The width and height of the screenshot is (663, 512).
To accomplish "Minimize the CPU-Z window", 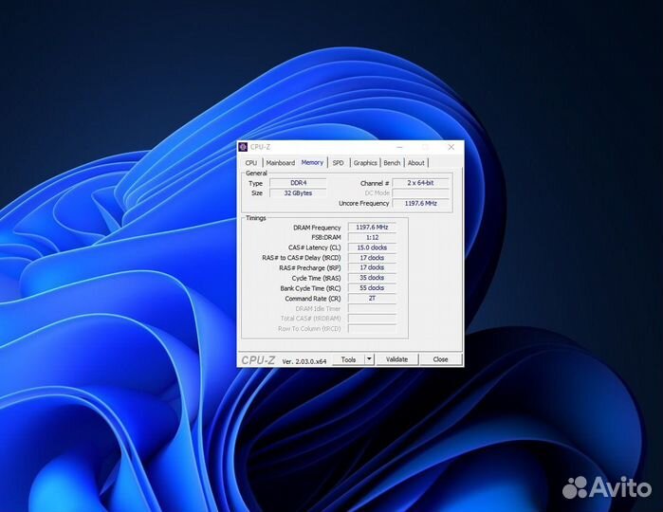I will [399, 147].
